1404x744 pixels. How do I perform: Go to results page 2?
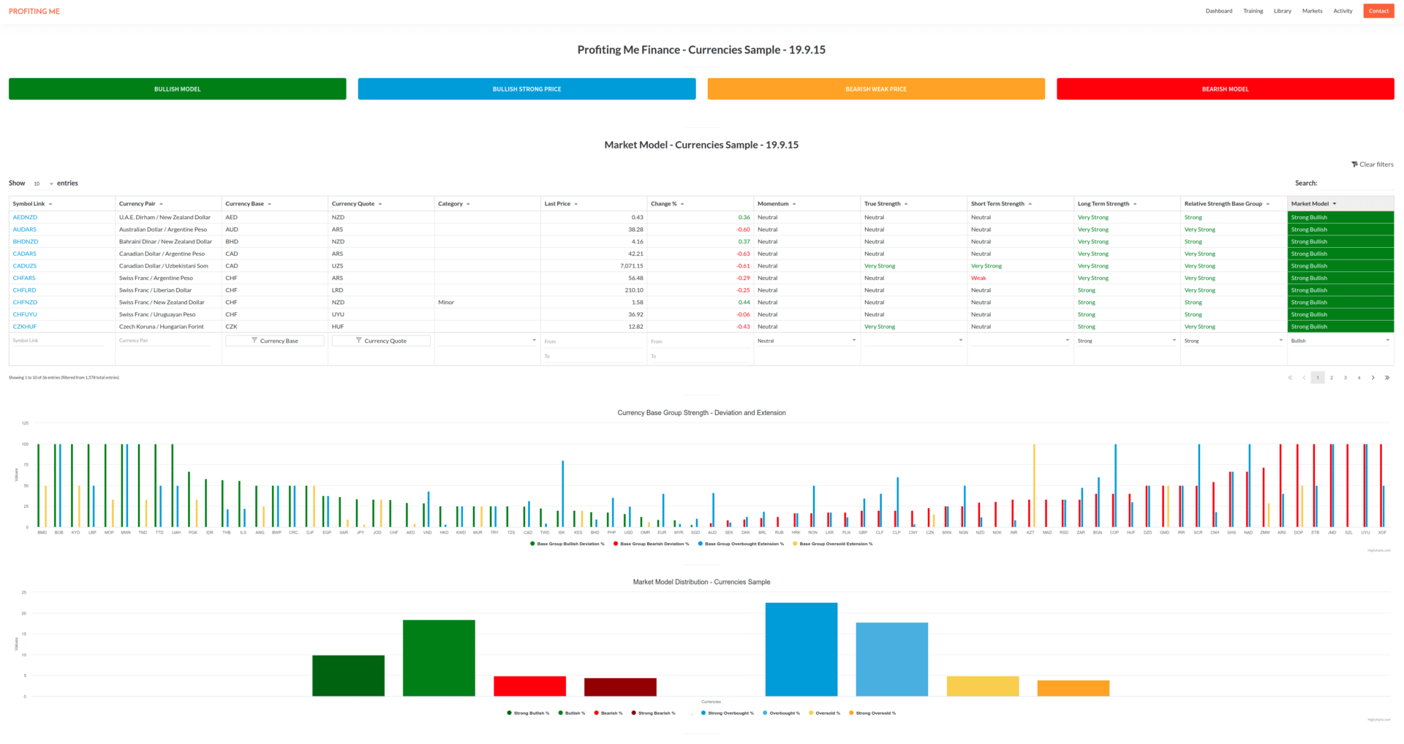click(1332, 378)
